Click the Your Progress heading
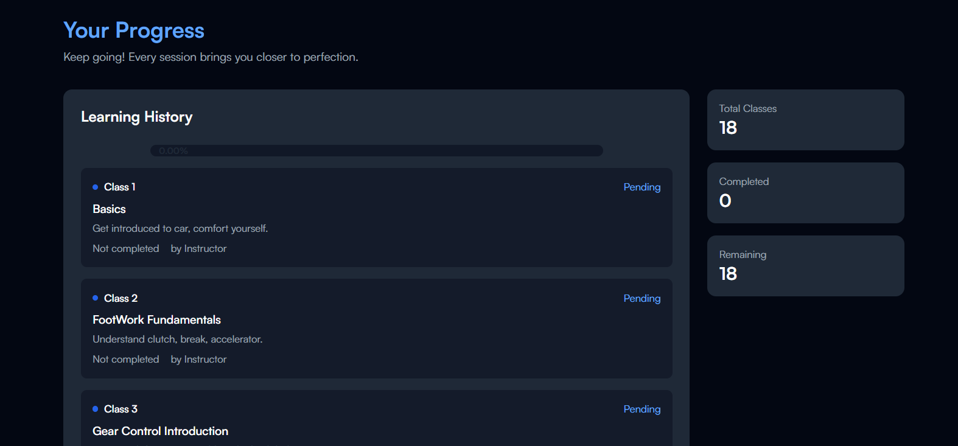Image resolution: width=958 pixels, height=446 pixels. (x=134, y=30)
